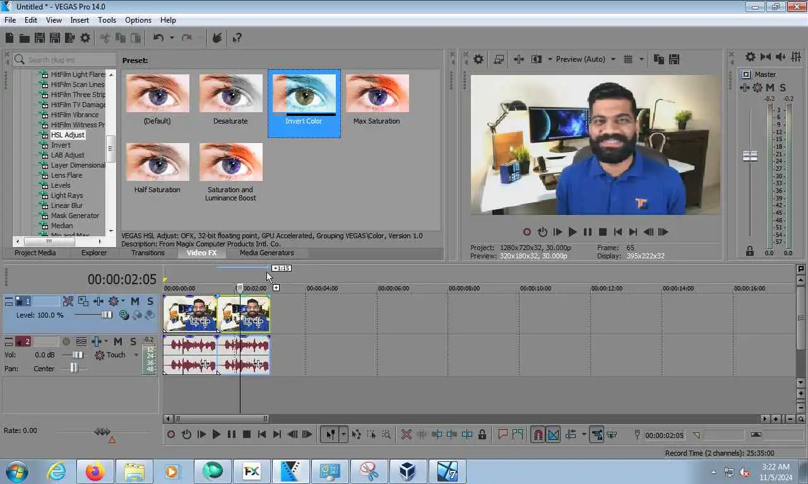
Task: Stop playback in the Video Preview transport
Action: 603,232
